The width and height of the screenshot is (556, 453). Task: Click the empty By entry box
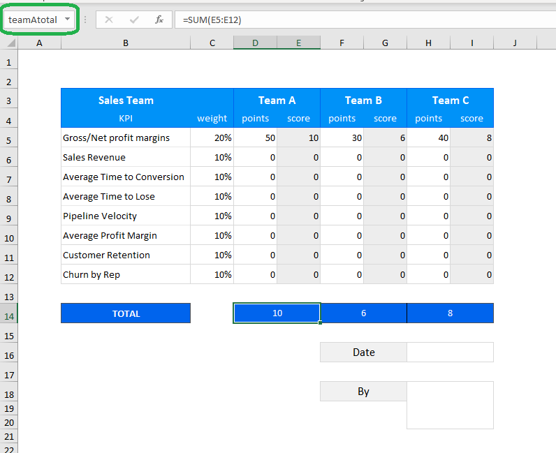point(450,405)
